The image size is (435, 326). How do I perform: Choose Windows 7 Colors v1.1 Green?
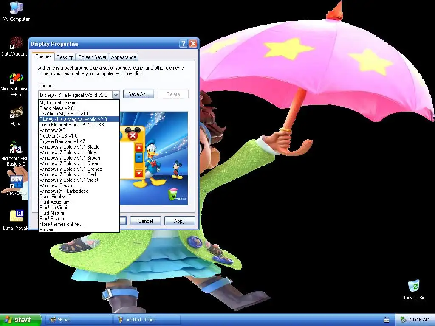click(x=79, y=163)
